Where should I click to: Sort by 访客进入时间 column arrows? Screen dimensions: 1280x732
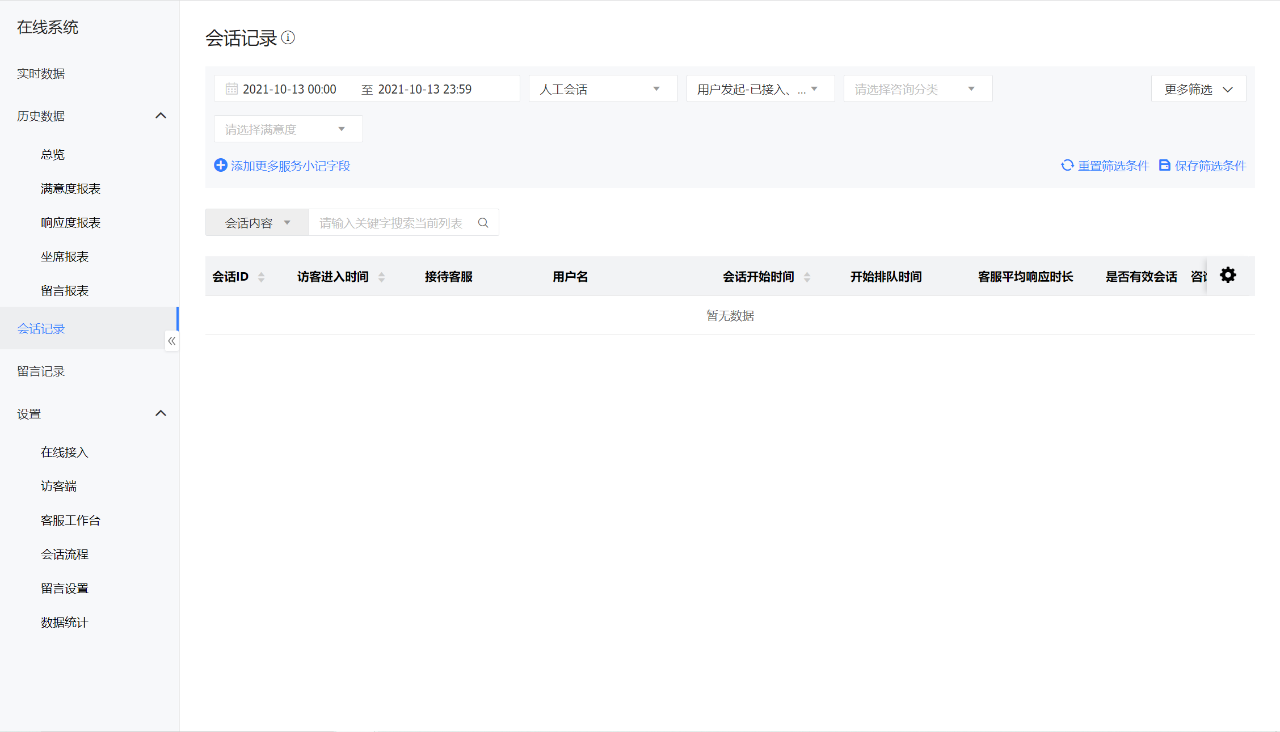381,277
